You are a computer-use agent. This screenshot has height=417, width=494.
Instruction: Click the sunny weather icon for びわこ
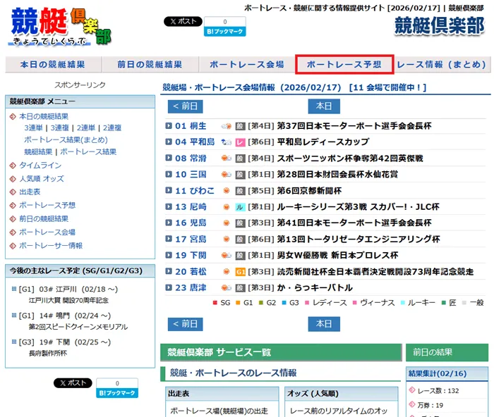click(227, 191)
